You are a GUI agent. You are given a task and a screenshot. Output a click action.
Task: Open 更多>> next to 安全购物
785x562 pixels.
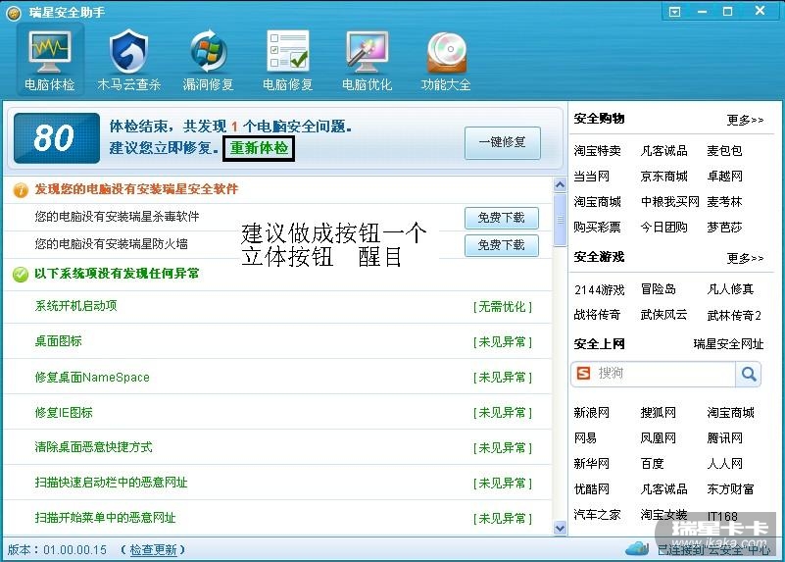click(x=745, y=120)
